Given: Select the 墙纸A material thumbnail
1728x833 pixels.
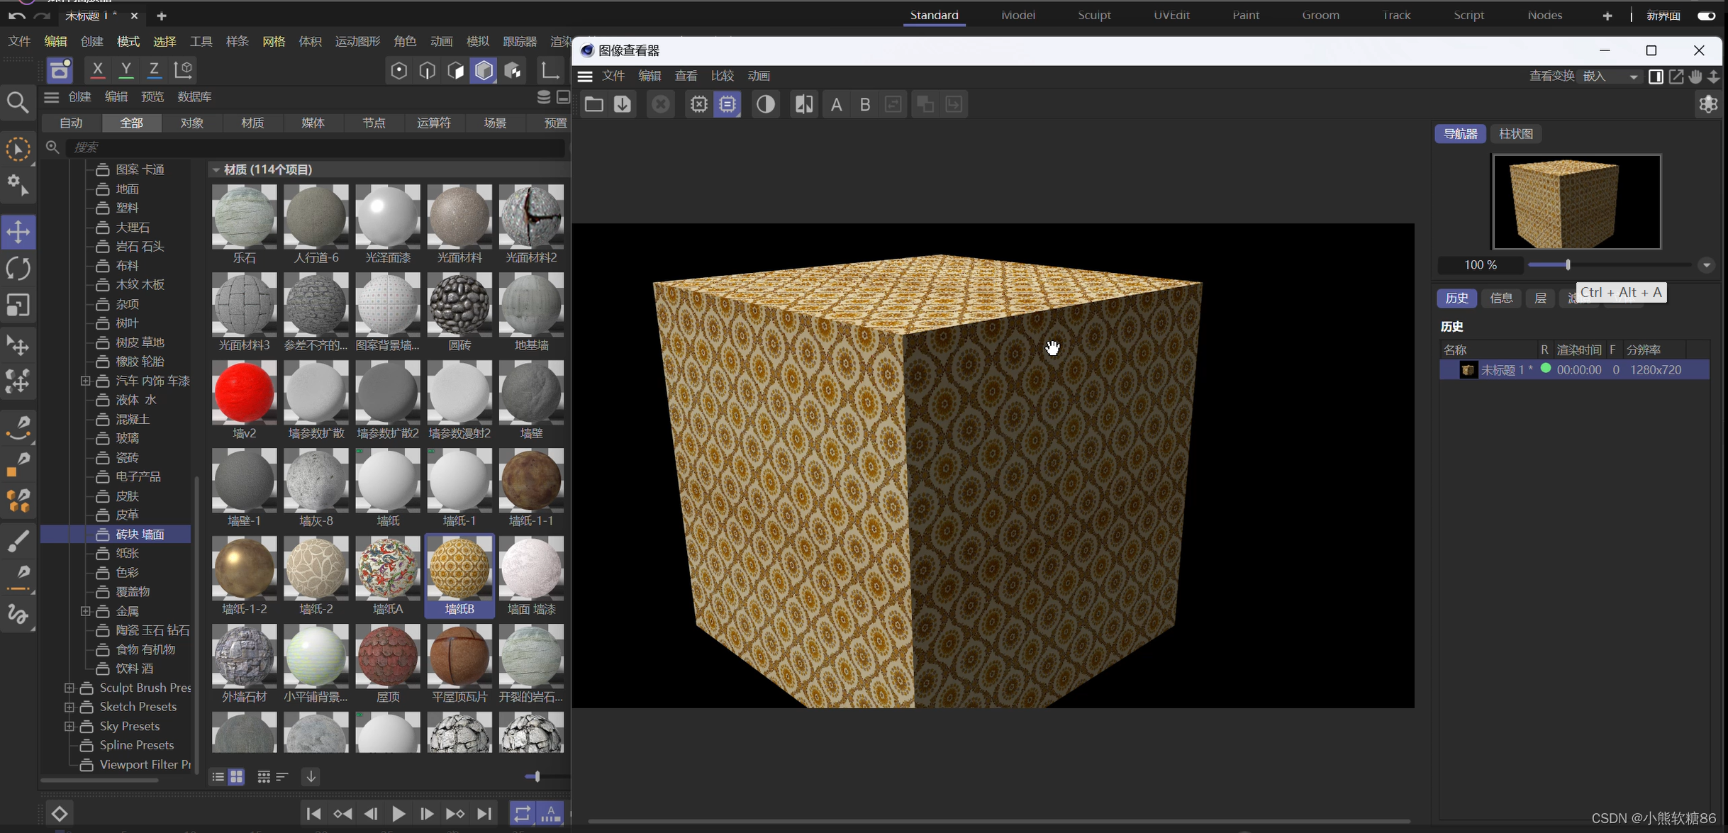Looking at the screenshot, I should [387, 569].
